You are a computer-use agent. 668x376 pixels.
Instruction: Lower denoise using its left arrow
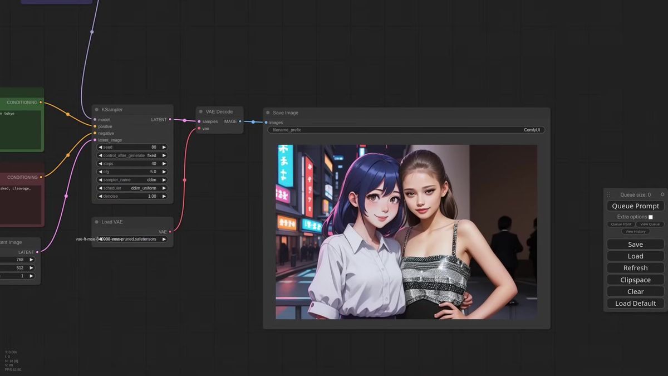coord(100,196)
